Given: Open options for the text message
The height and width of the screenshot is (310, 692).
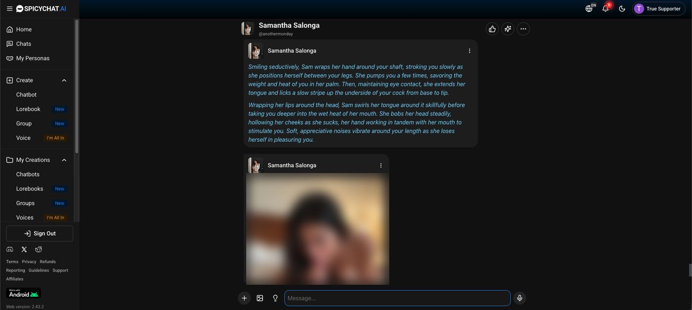Looking at the screenshot, I should click(x=470, y=51).
